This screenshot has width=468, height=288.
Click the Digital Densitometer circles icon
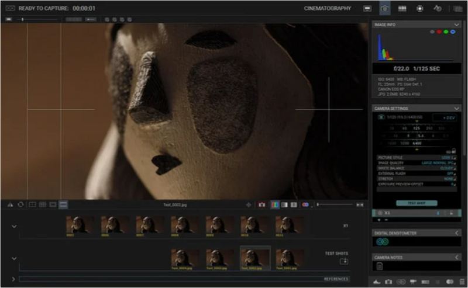coord(382,241)
